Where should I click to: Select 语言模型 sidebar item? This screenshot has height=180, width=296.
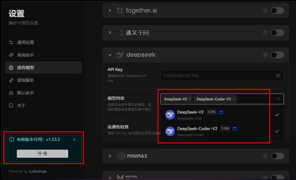tap(43, 68)
